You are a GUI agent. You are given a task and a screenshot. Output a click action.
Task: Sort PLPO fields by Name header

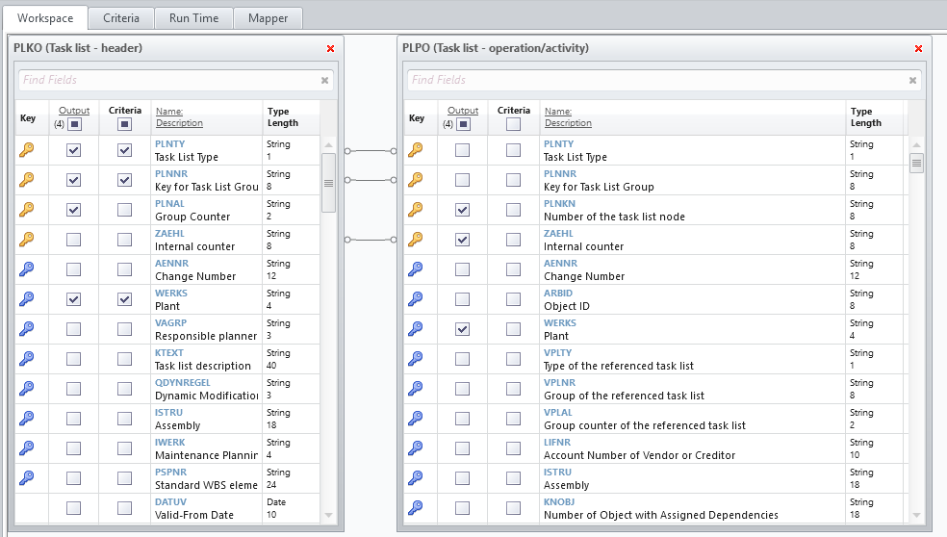pyautogui.click(x=558, y=112)
